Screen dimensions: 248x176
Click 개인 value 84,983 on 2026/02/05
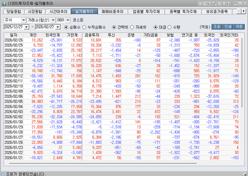click(x=37, y=102)
